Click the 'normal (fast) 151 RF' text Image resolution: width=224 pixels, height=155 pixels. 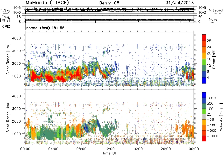pos(45,28)
